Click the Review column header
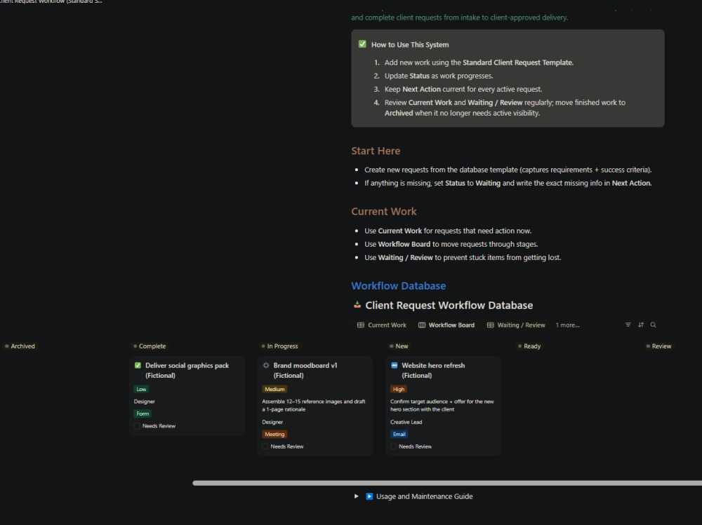 [x=658, y=346]
